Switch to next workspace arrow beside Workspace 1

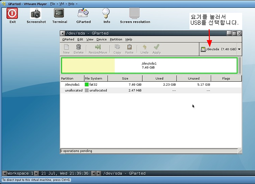tap(36, 173)
